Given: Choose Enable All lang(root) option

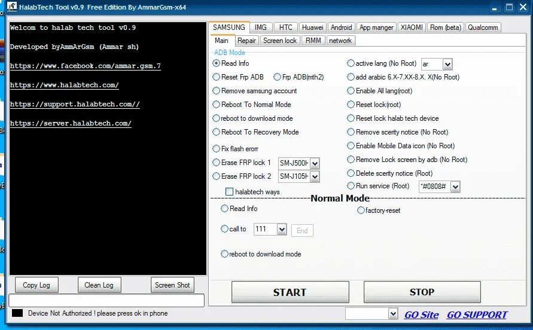Looking at the screenshot, I should point(351,91).
